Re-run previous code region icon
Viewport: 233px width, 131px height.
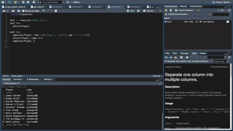[138, 11]
